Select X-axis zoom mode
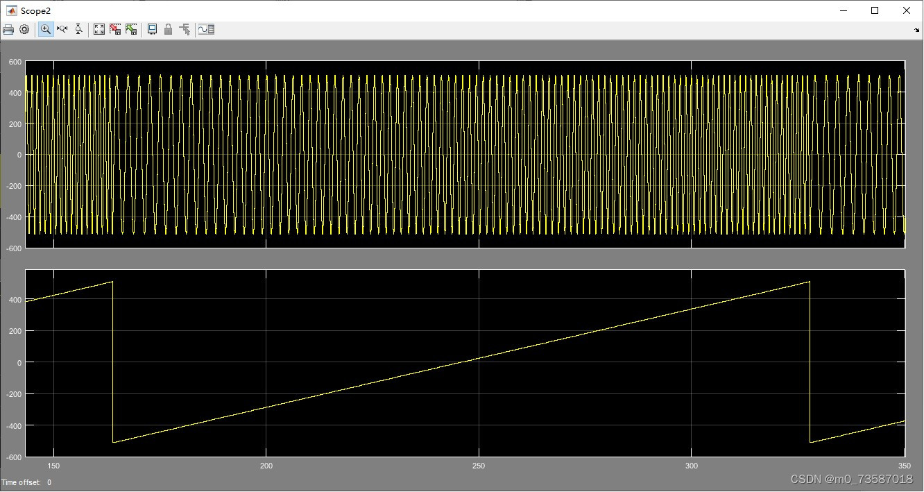 click(x=62, y=29)
